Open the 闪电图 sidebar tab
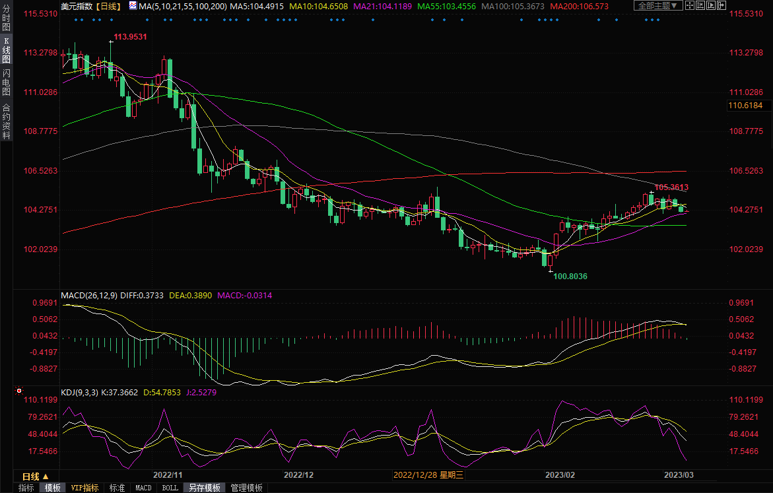This screenshot has width=773, height=493. coord(6,82)
